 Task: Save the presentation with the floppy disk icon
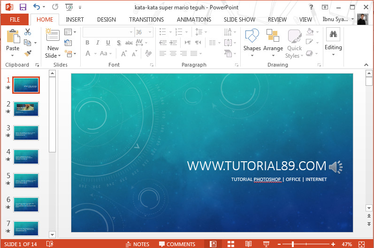[23, 7]
